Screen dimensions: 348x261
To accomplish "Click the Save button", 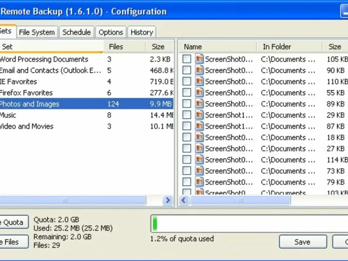I will pyautogui.click(x=303, y=241).
